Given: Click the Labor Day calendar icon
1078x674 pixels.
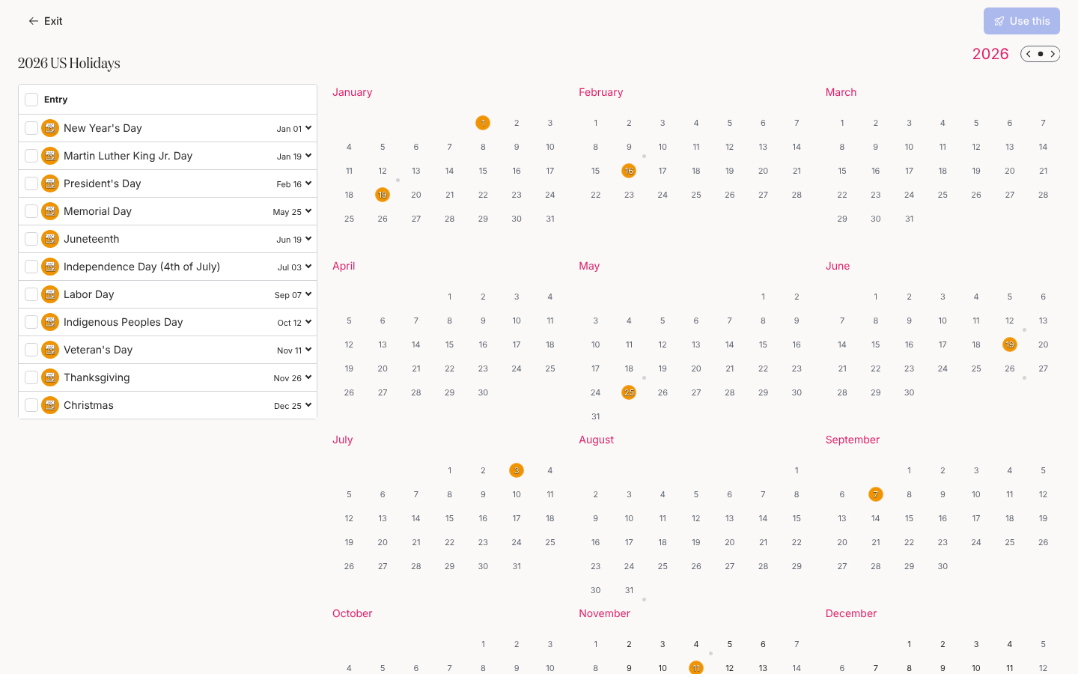Looking at the screenshot, I should [50, 294].
